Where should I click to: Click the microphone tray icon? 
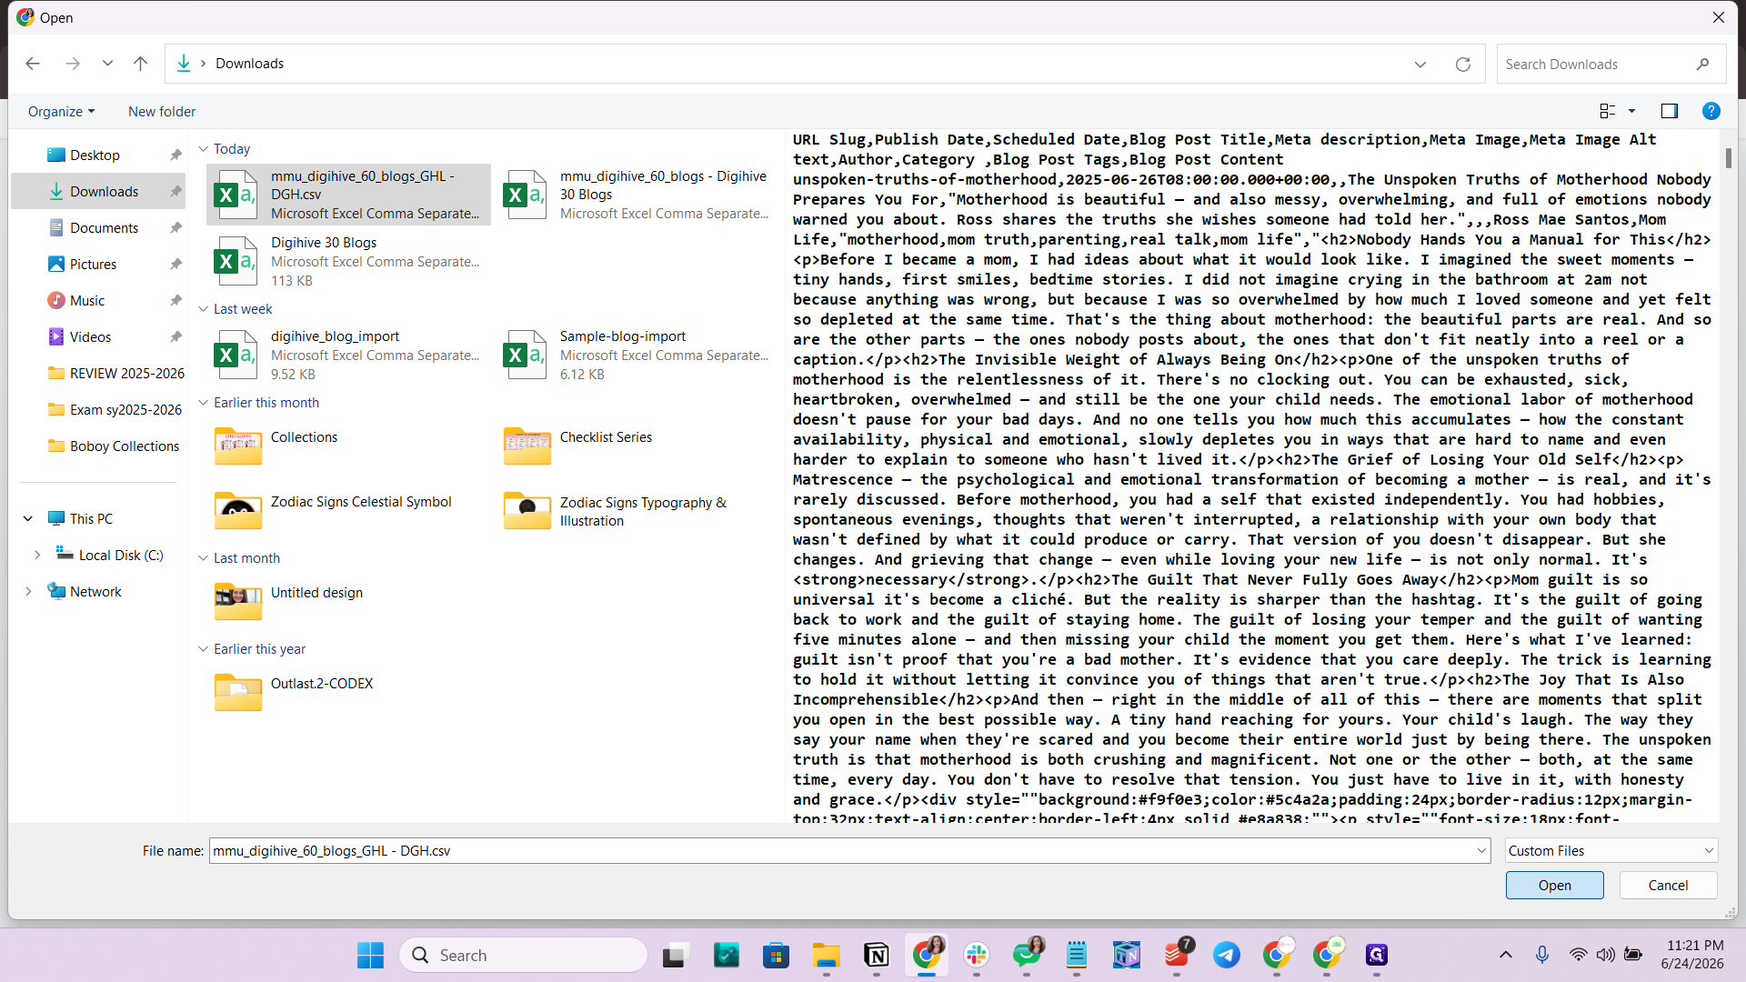click(x=1542, y=955)
